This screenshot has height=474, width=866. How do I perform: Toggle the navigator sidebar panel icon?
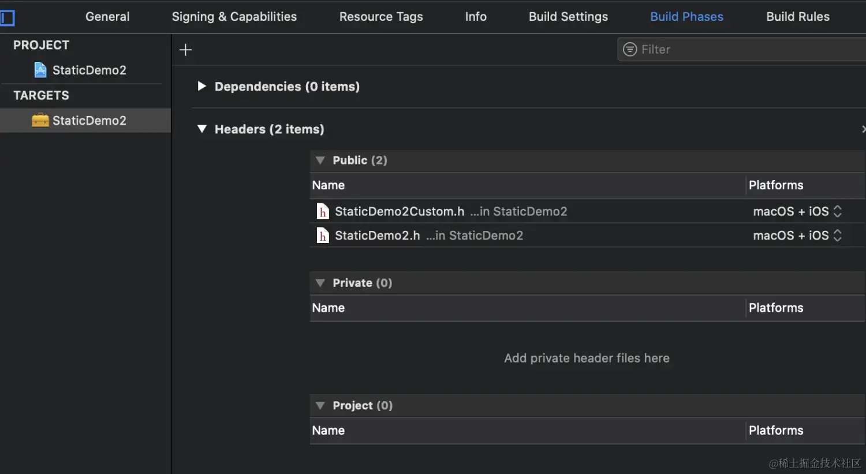coord(7,18)
